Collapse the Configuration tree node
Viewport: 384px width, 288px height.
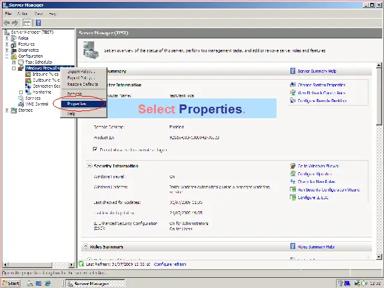click(7, 56)
